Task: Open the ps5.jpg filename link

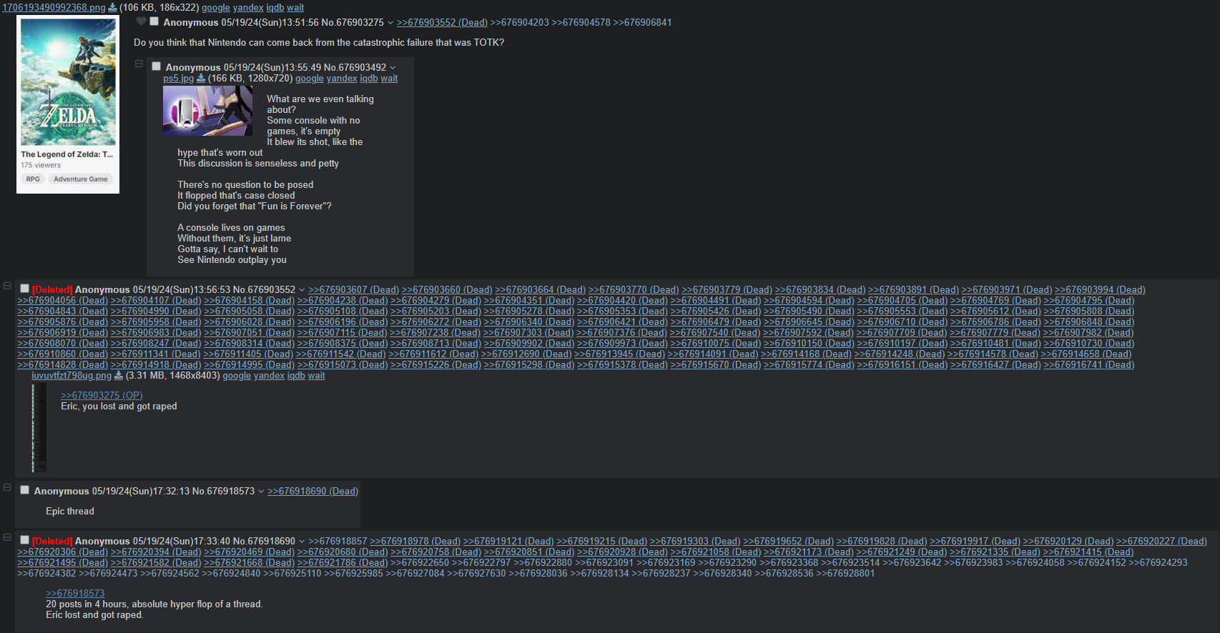Action: coord(178,79)
